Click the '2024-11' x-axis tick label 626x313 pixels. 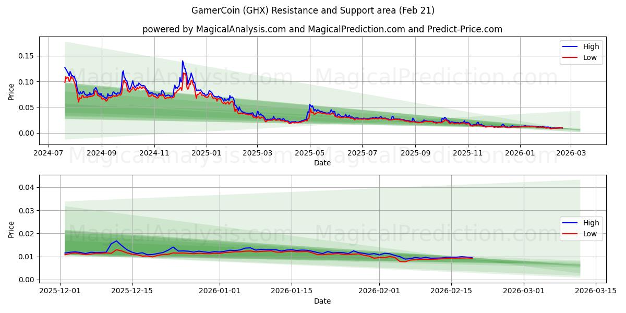(154, 153)
